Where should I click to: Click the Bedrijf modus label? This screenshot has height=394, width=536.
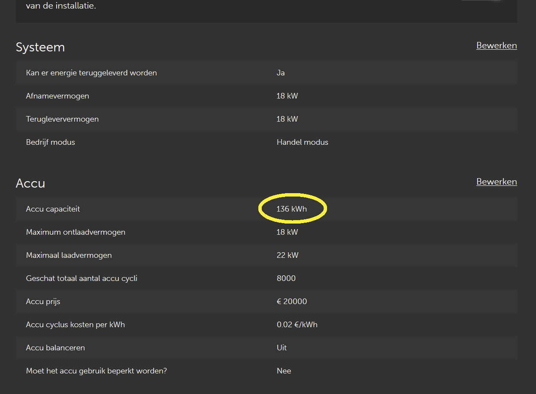(50, 142)
